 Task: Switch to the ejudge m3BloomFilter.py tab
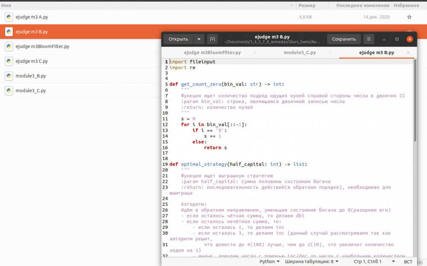pos(212,53)
